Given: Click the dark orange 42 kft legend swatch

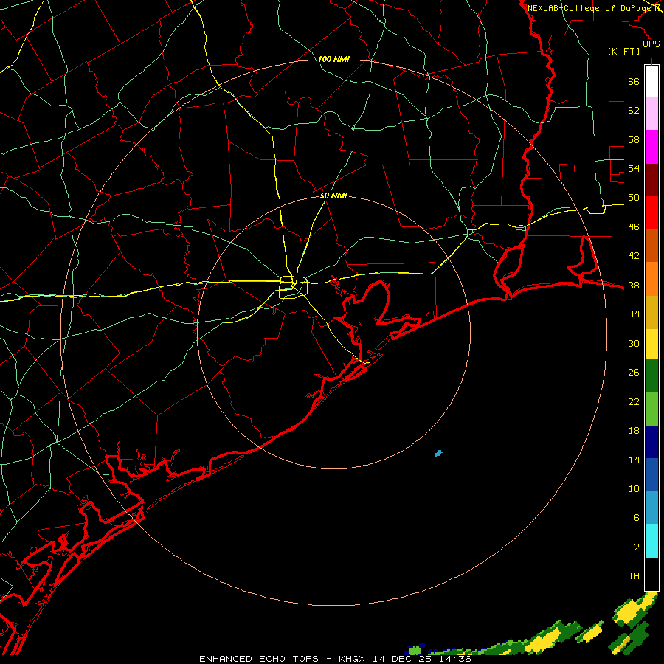Looking at the screenshot, I should pos(651,245).
